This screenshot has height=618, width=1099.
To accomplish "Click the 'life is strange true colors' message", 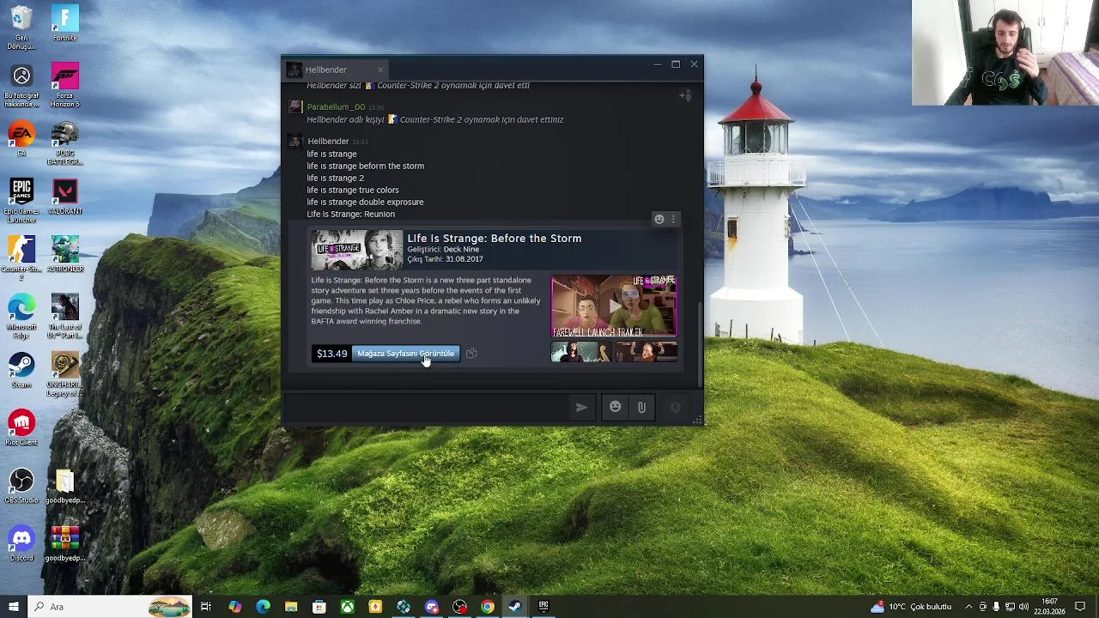I will point(353,190).
